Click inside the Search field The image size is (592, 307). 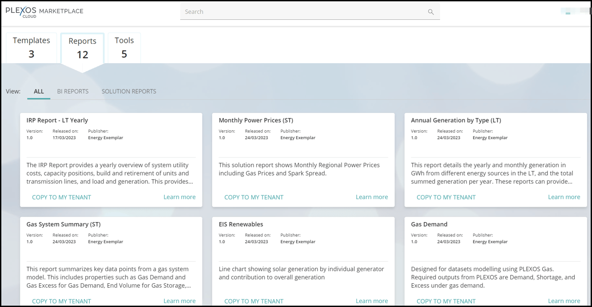pos(310,12)
